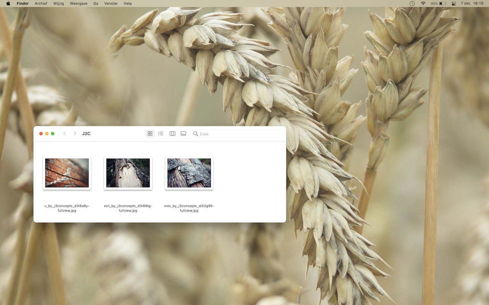Switch to icon view in Finder
Image resolution: width=489 pixels, height=305 pixels.
pos(150,133)
